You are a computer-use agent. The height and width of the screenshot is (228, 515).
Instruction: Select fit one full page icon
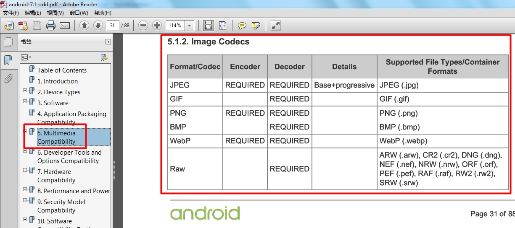point(222,26)
